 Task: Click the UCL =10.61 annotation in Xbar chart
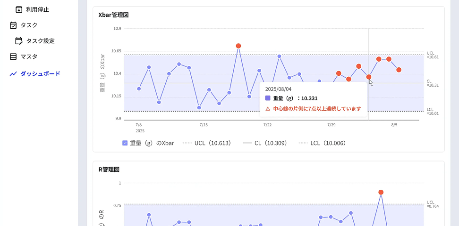coord(433,55)
